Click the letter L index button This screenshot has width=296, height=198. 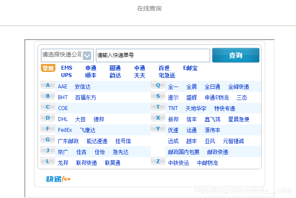click(48, 161)
